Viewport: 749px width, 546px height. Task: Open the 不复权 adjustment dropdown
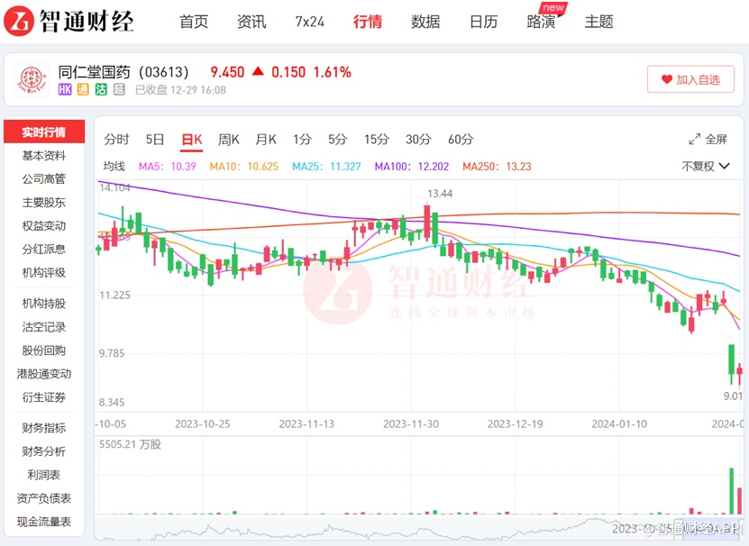click(706, 167)
